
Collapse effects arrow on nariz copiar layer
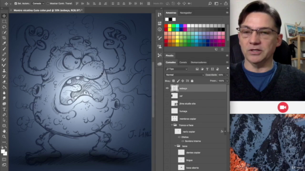tap(225, 132)
